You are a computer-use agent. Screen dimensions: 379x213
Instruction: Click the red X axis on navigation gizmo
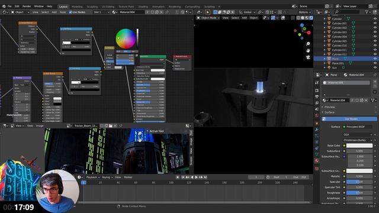coord(309,33)
